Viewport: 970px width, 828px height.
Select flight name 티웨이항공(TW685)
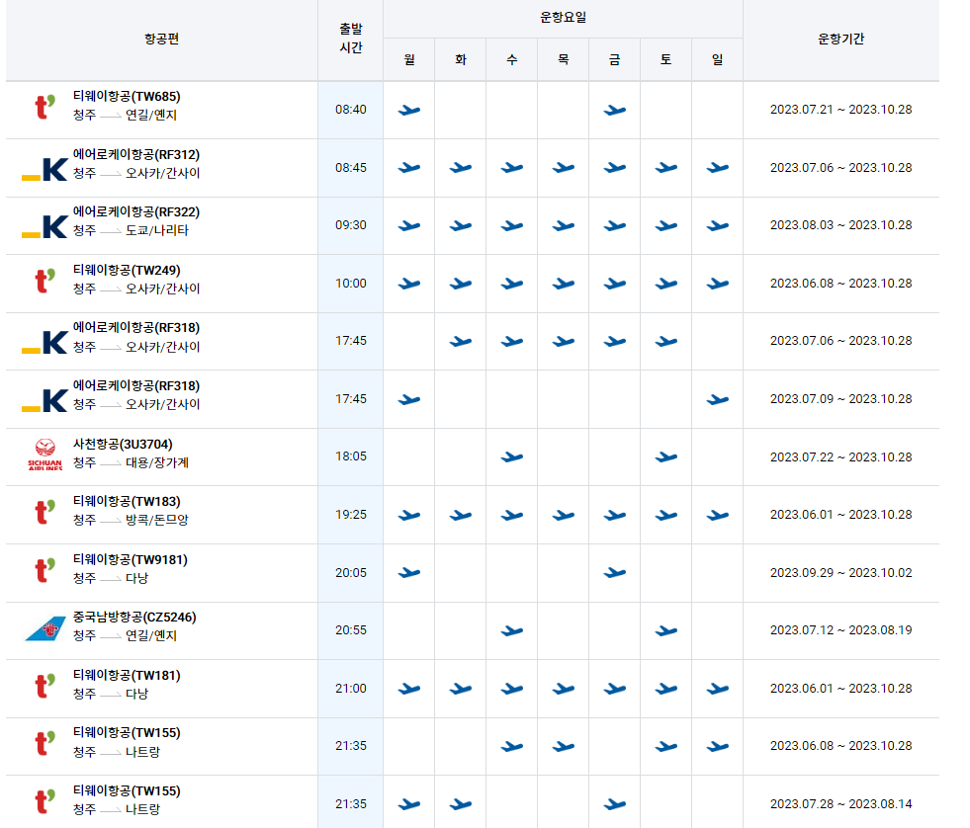127,97
